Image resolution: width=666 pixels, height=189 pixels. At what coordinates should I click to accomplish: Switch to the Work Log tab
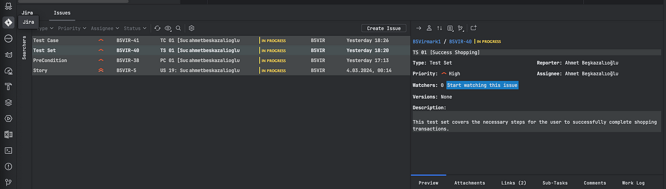pyautogui.click(x=633, y=183)
